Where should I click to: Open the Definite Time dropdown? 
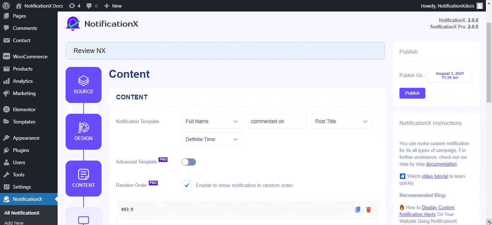212,139
